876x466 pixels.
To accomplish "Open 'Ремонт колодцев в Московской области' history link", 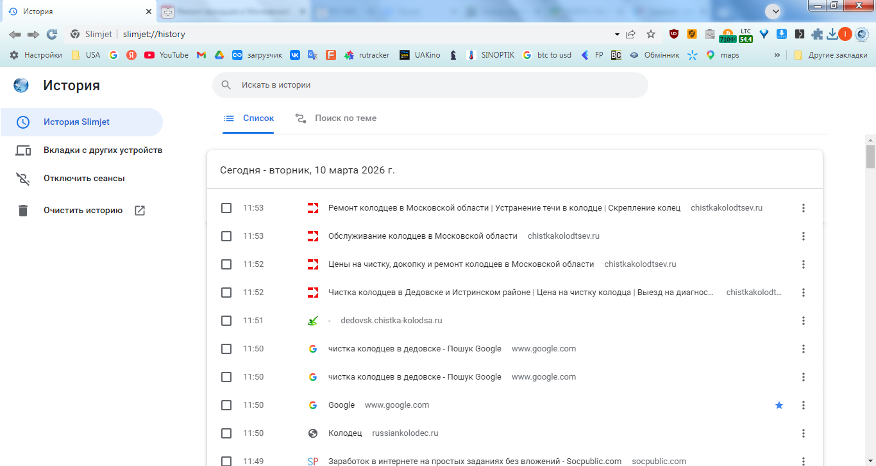I will coord(504,208).
